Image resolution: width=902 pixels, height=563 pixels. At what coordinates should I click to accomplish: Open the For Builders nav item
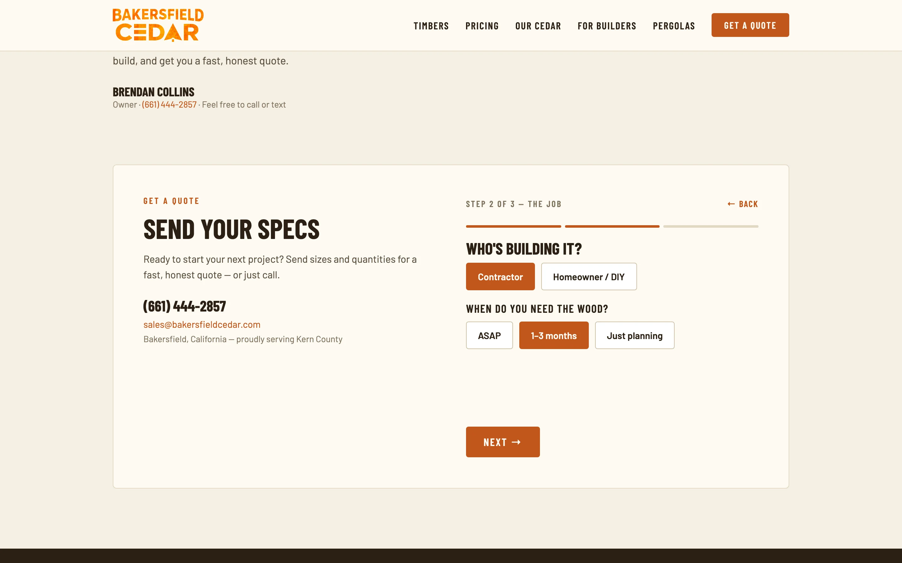[x=607, y=26]
